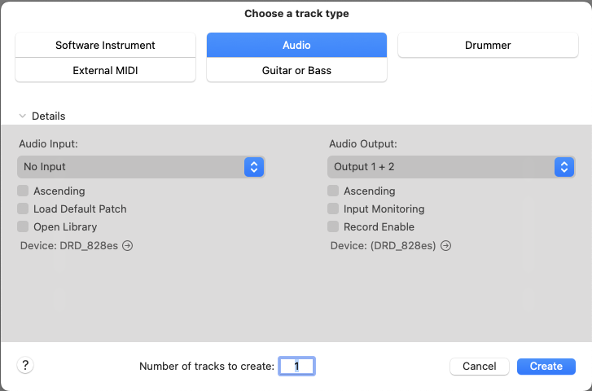Open output device (DRD_828es) arrow icon
Screen dimensions: 592x391
point(445,245)
